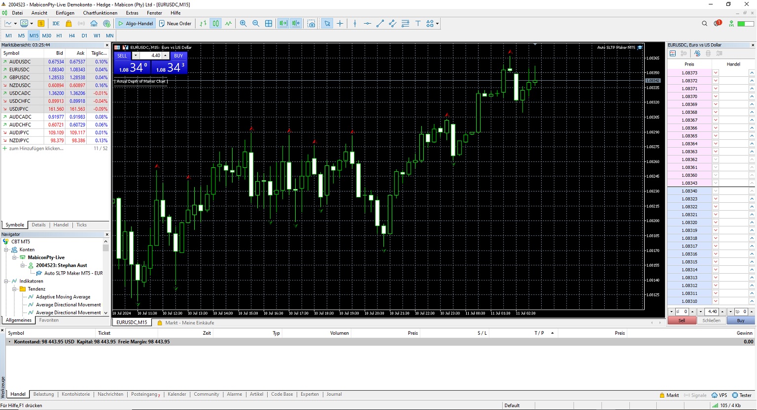
Task: Click the sl input field in Depth of Market
Action: 682,312
